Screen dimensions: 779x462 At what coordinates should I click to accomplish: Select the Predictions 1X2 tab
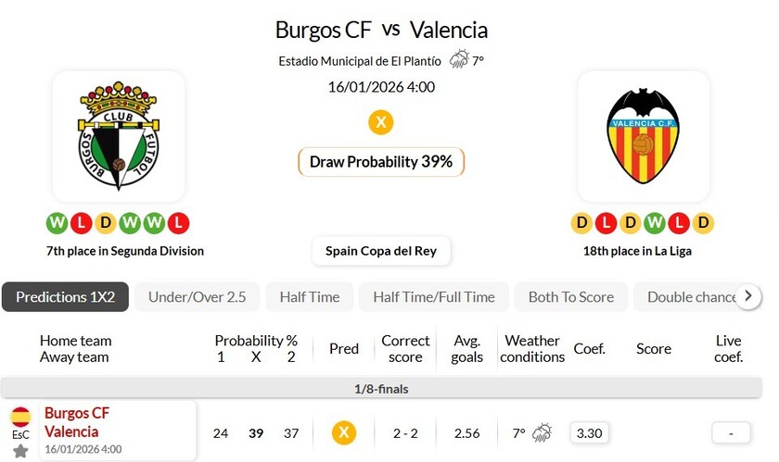click(x=65, y=297)
